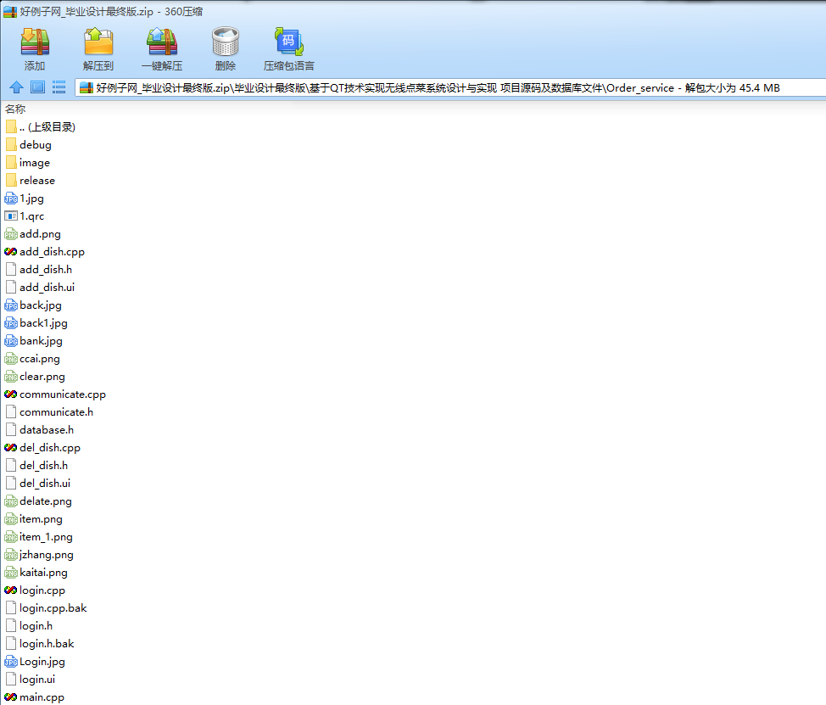This screenshot has width=826, height=705.
Task: Select the login.h.bak file
Action: [40, 644]
